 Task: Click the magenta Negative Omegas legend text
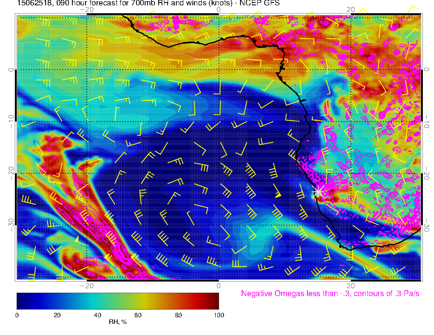click(330, 294)
